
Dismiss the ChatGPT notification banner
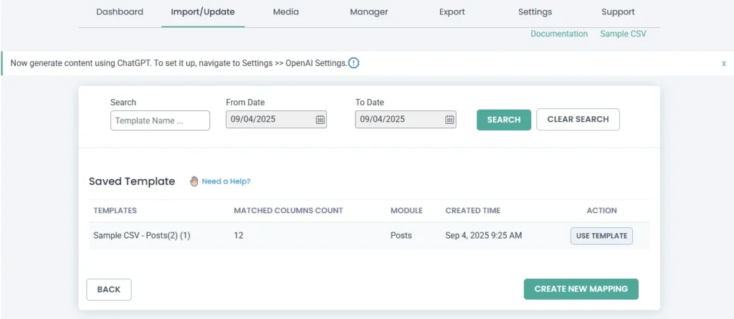click(724, 63)
